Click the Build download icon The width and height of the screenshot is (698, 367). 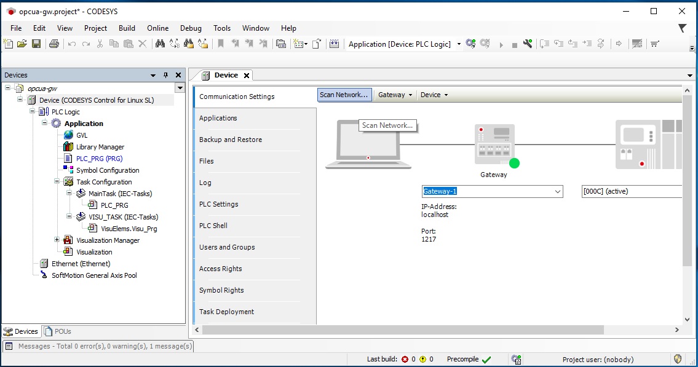coord(335,44)
